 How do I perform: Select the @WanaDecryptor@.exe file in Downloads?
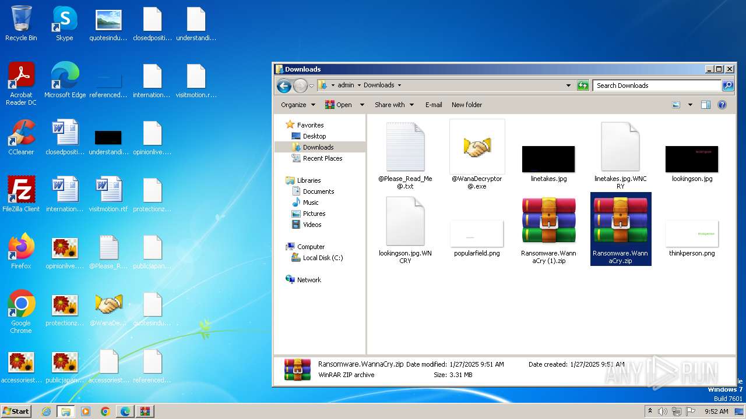click(477, 155)
